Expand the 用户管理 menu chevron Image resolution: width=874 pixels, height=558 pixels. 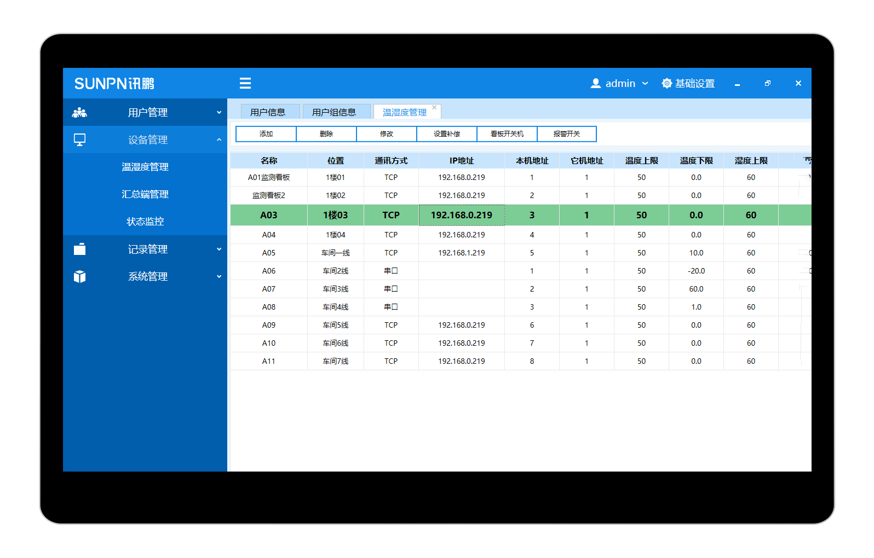point(219,112)
